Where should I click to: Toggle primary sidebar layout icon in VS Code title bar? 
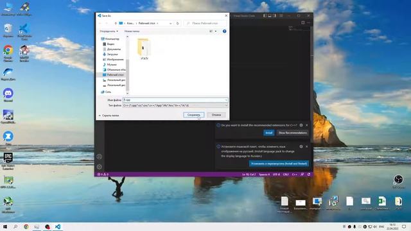point(265,15)
